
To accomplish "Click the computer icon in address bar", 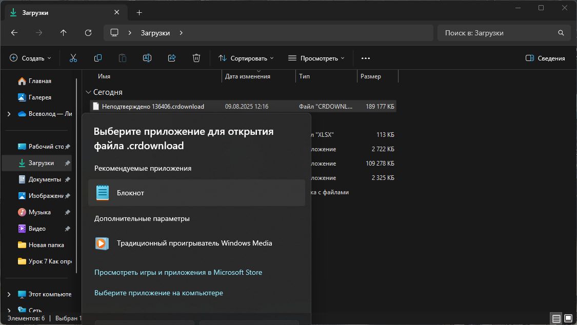I will (114, 33).
